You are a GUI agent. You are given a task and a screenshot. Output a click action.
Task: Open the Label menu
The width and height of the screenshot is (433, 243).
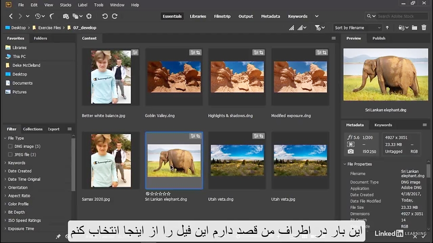point(83,5)
